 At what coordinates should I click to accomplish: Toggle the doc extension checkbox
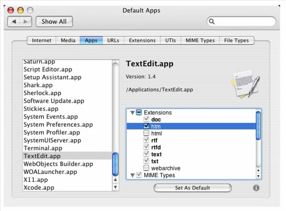pyautogui.click(x=146, y=119)
